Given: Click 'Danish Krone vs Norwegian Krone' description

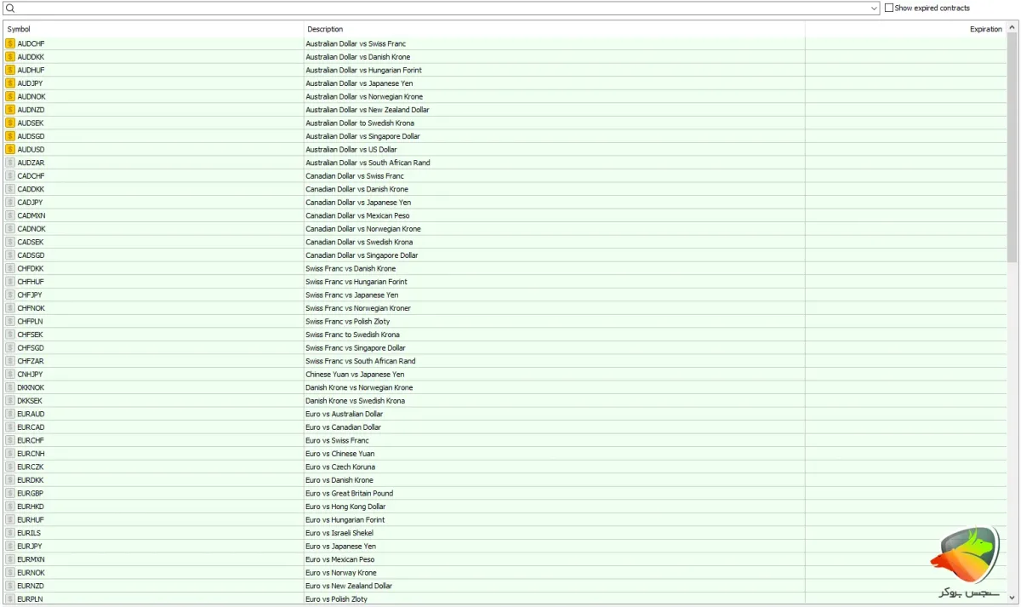Looking at the screenshot, I should coord(359,387).
